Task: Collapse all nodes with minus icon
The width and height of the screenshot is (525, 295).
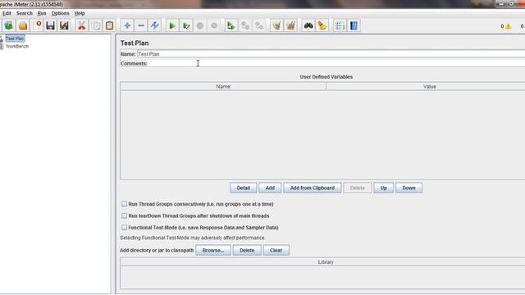Action: point(141,25)
